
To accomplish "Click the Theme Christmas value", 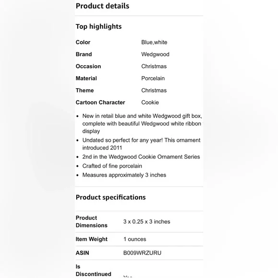I will (154, 91).
